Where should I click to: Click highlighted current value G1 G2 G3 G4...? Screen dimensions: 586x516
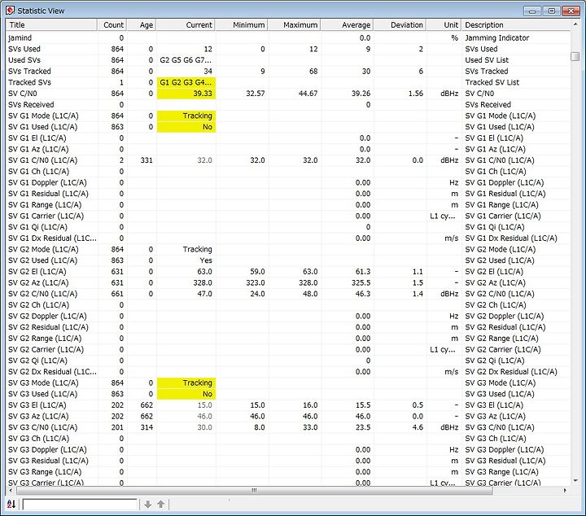pyautogui.click(x=186, y=82)
